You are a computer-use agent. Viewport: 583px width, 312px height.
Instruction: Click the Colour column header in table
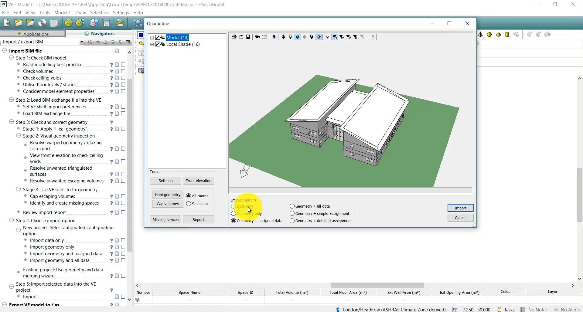[506, 292]
